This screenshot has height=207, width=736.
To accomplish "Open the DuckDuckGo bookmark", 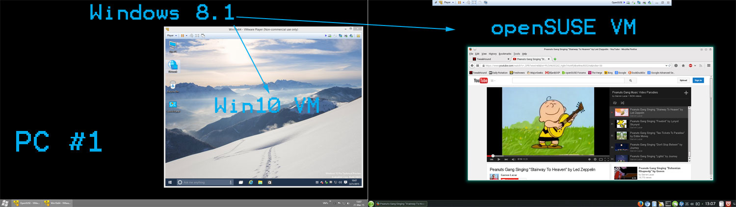I will click(637, 73).
